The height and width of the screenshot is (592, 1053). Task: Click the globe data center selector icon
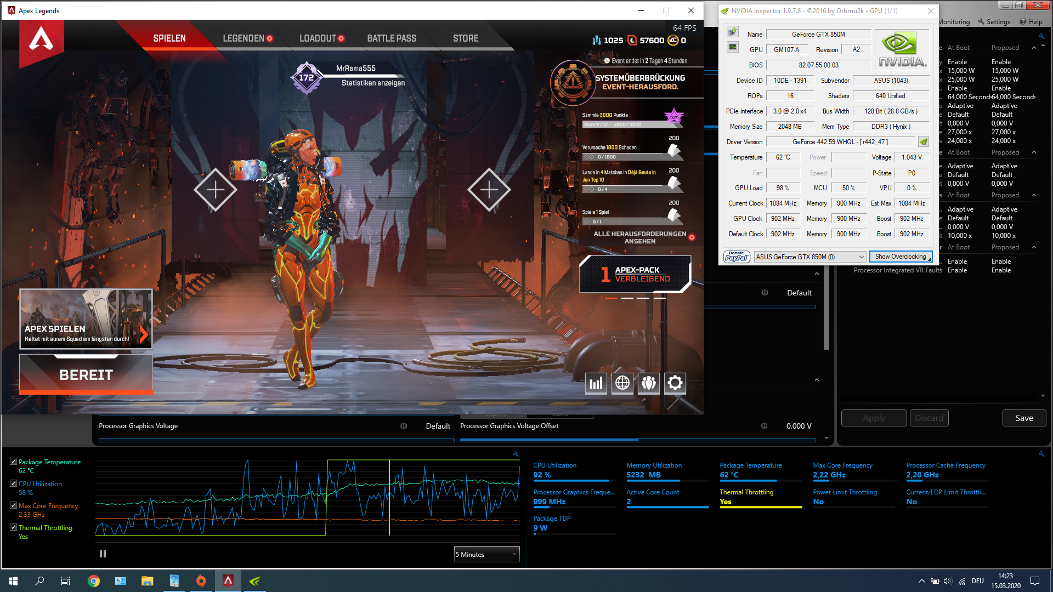[x=622, y=383]
